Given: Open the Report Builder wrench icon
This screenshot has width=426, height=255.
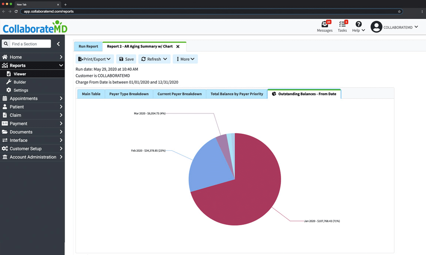Looking at the screenshot, I should (9, 82).
